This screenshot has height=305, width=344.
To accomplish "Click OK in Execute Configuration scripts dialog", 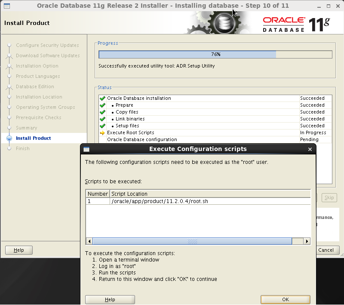I will point(285,299).
